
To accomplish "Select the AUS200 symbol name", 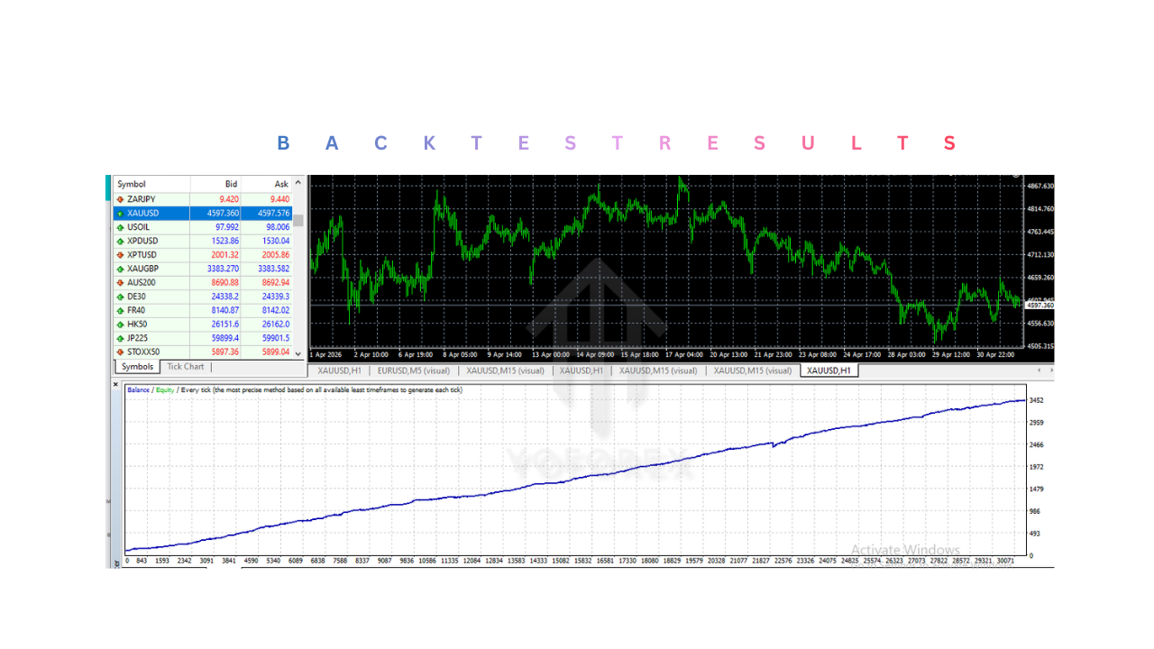I will pyautogui.click(x=142, y=283).
